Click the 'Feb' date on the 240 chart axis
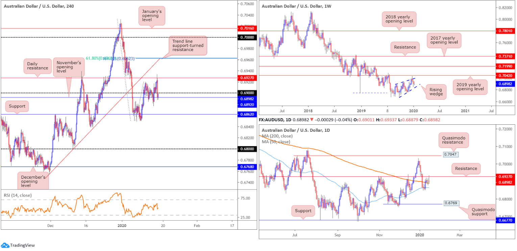The image size is (517, 251). click(x=197, y=226)
